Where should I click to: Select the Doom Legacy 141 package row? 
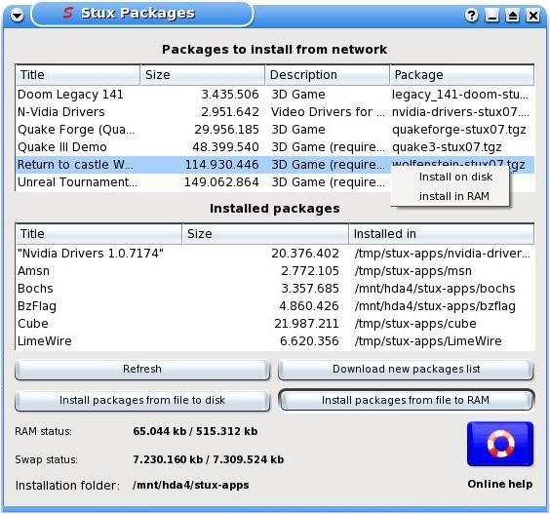(x=275, y=95)
